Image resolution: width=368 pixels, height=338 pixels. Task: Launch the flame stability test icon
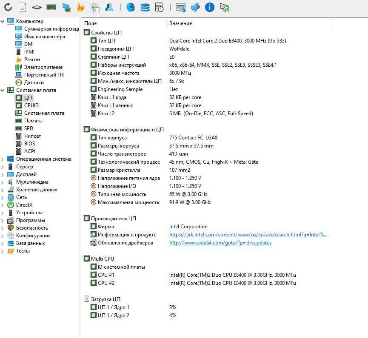[x=80, y=7]
